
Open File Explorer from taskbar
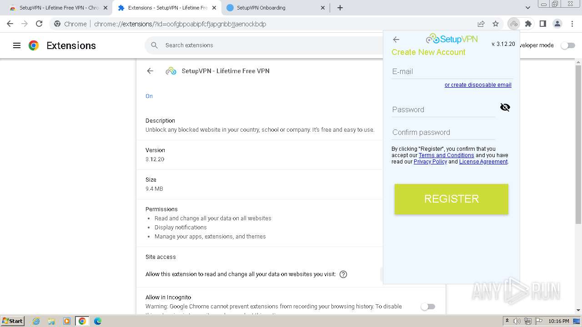tap(51, 321)
